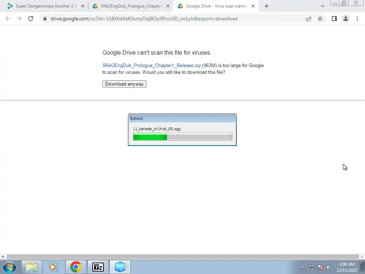This screenshot has width=365, height=274.
Task: Minimize the Chrome window
Action: coord(335,3)
